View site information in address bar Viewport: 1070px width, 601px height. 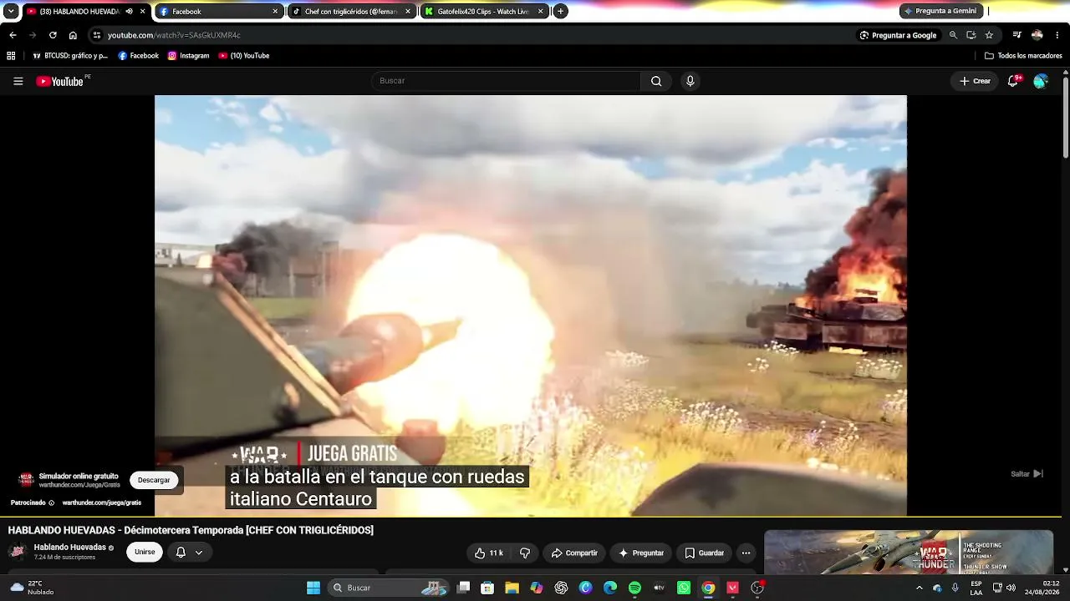[x=97, y=35]
